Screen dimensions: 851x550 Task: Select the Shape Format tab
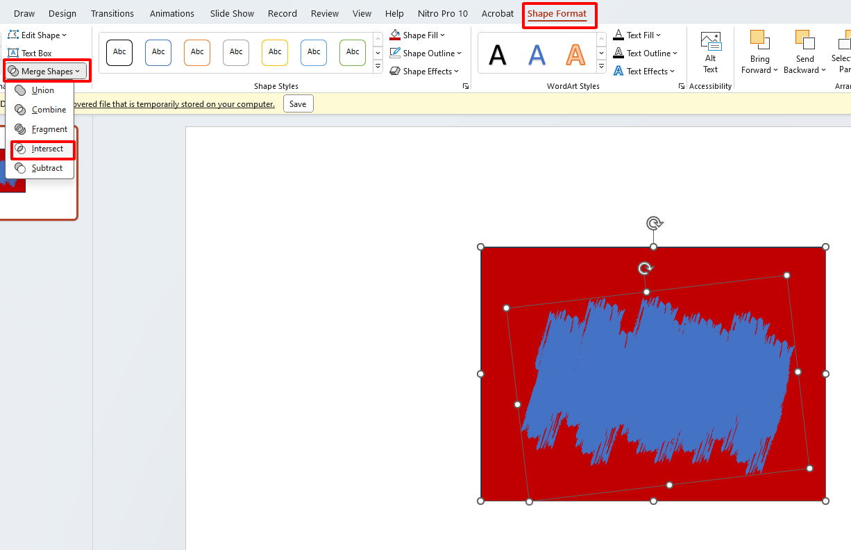pos(557,13)
